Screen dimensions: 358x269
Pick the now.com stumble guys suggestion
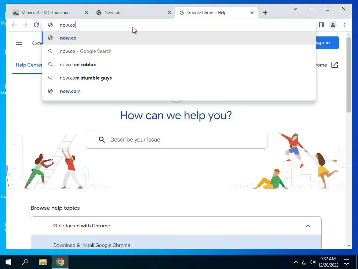[x=179, y=78]
